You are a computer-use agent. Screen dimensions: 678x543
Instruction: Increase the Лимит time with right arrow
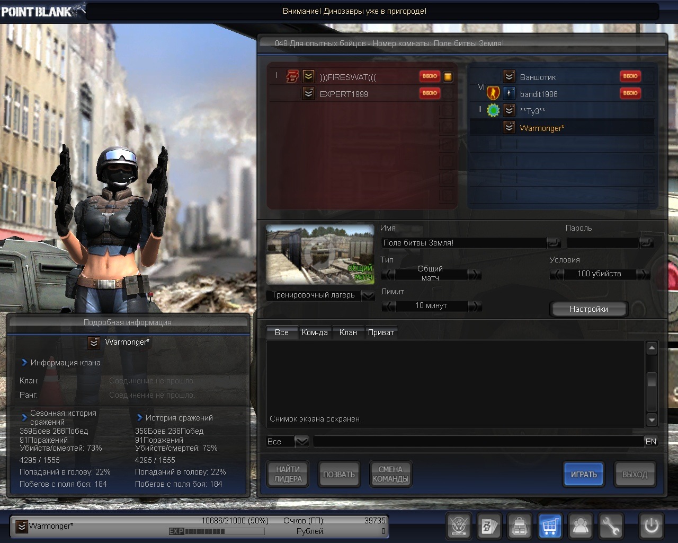pos(475,306)
